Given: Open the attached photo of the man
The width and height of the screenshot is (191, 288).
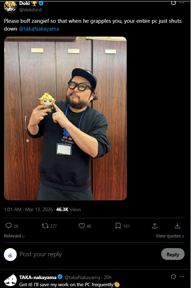Looking at the screenshot, I should [65, 119].
